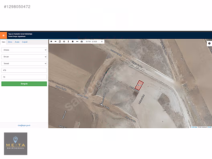Image resolution: width=212 pixels, height=159 pixels.
Task: Switch to the Adres tab
Action: [10, 42]
